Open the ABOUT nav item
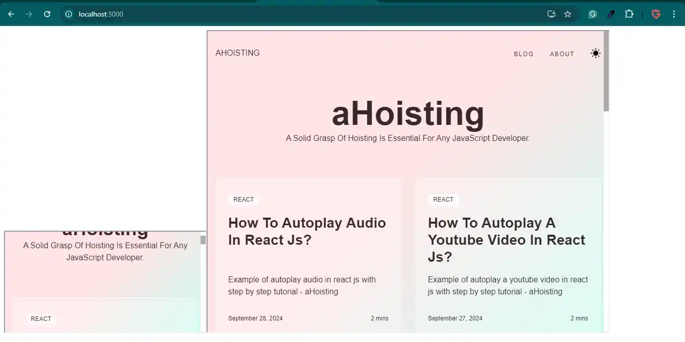 click(x=562, y=54)
